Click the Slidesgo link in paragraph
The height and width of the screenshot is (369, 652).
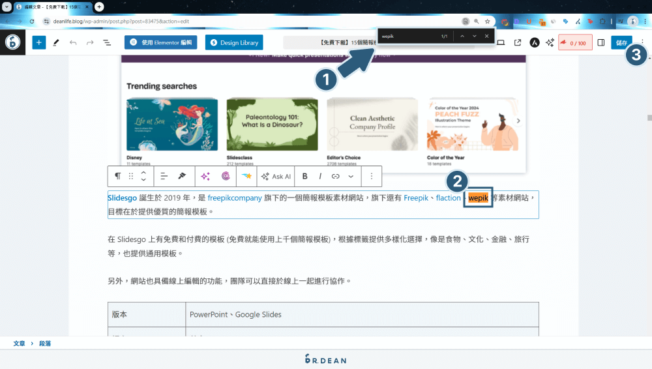tap(123, 198)
